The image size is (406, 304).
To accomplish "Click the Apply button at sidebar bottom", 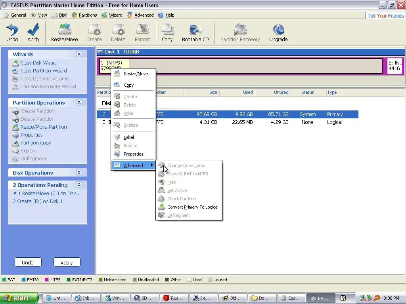I will point(67,262).
